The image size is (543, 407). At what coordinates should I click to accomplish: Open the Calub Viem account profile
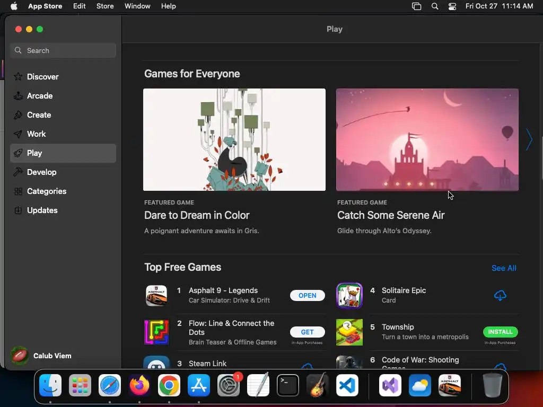tap(41, 356)
